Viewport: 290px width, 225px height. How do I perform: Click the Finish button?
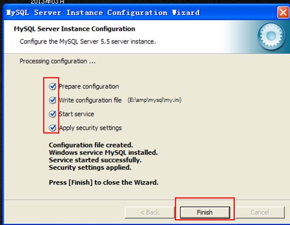[x=205, y=212]
